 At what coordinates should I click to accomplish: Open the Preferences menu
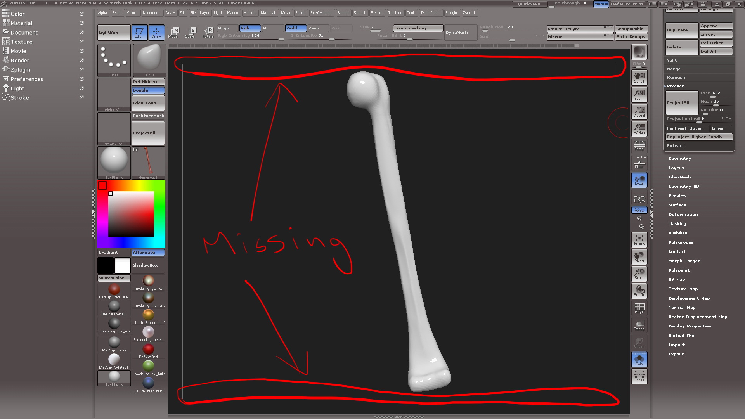[321, 12]
